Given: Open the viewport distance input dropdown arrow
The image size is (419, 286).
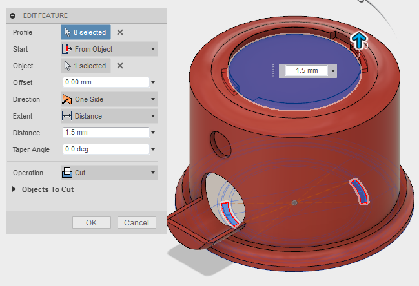Looking at the screenshot, I should click(x=333, y=71).
